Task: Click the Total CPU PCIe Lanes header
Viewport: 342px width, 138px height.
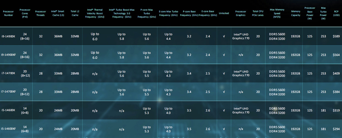Action: click(258, 13)
